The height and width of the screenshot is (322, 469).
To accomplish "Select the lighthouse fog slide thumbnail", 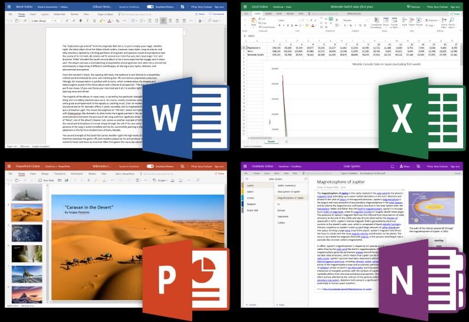I will [x=27, y=192].
